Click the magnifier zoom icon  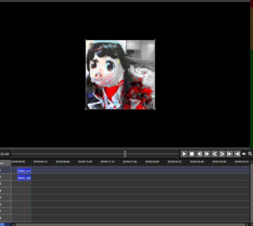[x=250, y=154]
